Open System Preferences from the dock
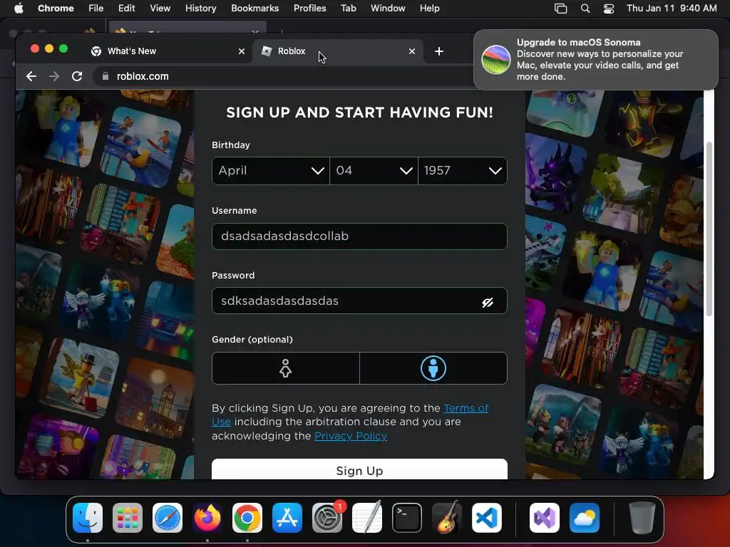The width and height of the screenshot is (730, 547). coord(327,518)
